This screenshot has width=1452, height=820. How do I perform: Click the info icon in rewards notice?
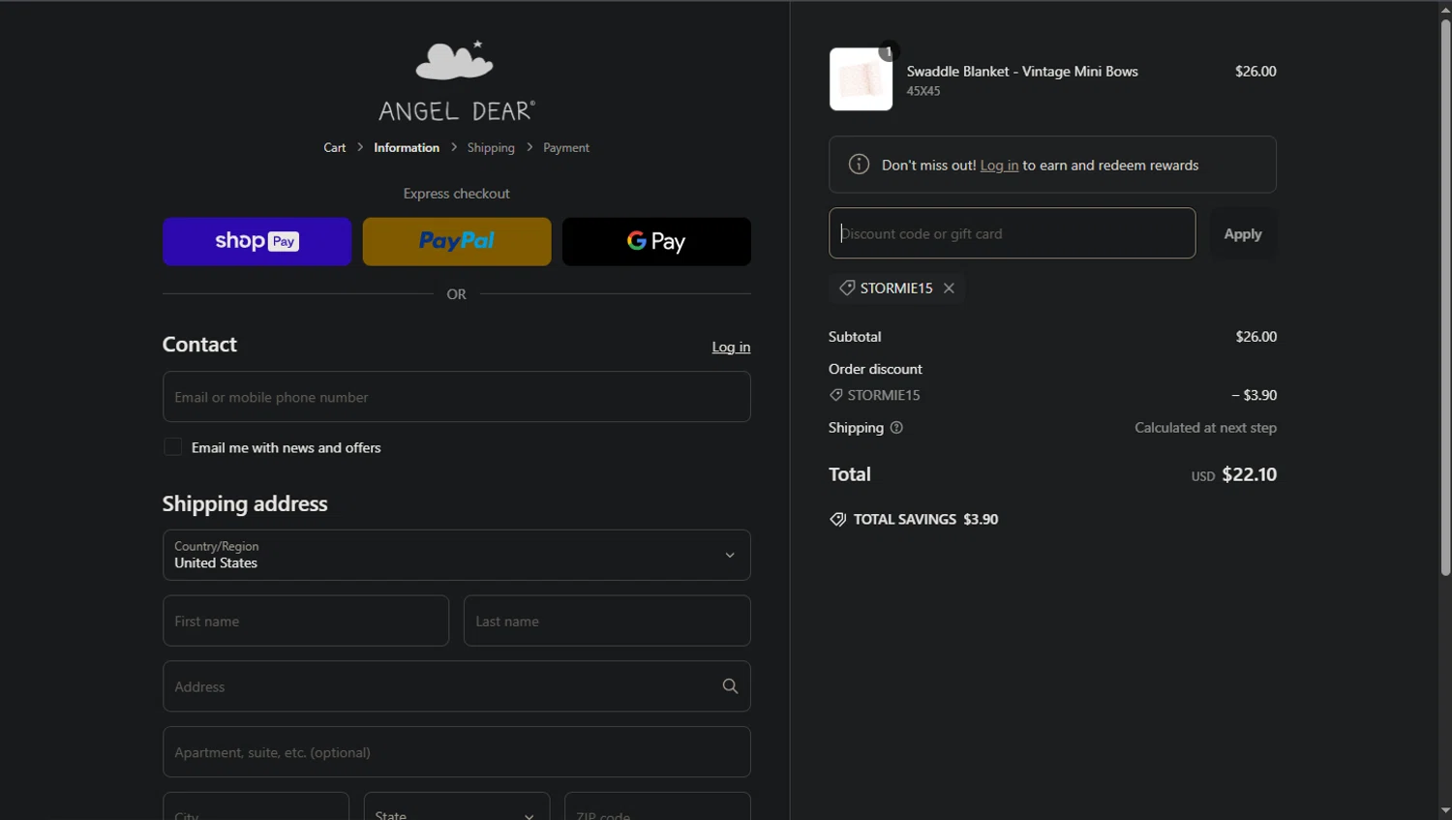tap(859, 165)
